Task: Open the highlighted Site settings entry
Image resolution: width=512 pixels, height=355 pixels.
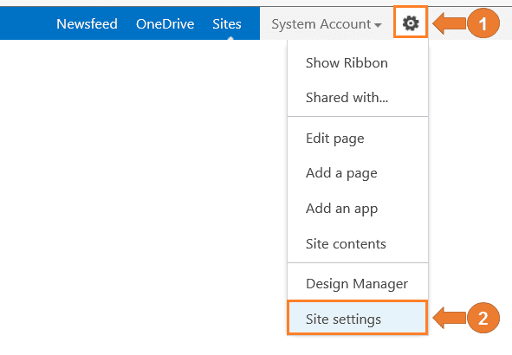Action: point(358,318)
